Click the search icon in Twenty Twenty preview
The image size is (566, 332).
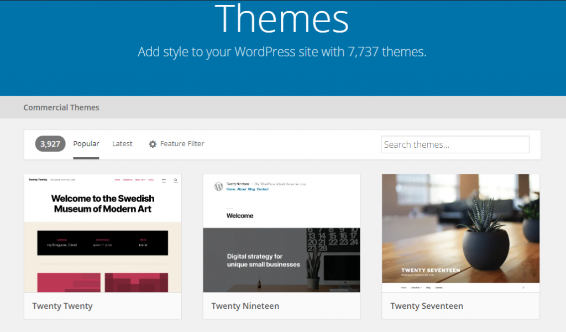[x=175, y=180]
